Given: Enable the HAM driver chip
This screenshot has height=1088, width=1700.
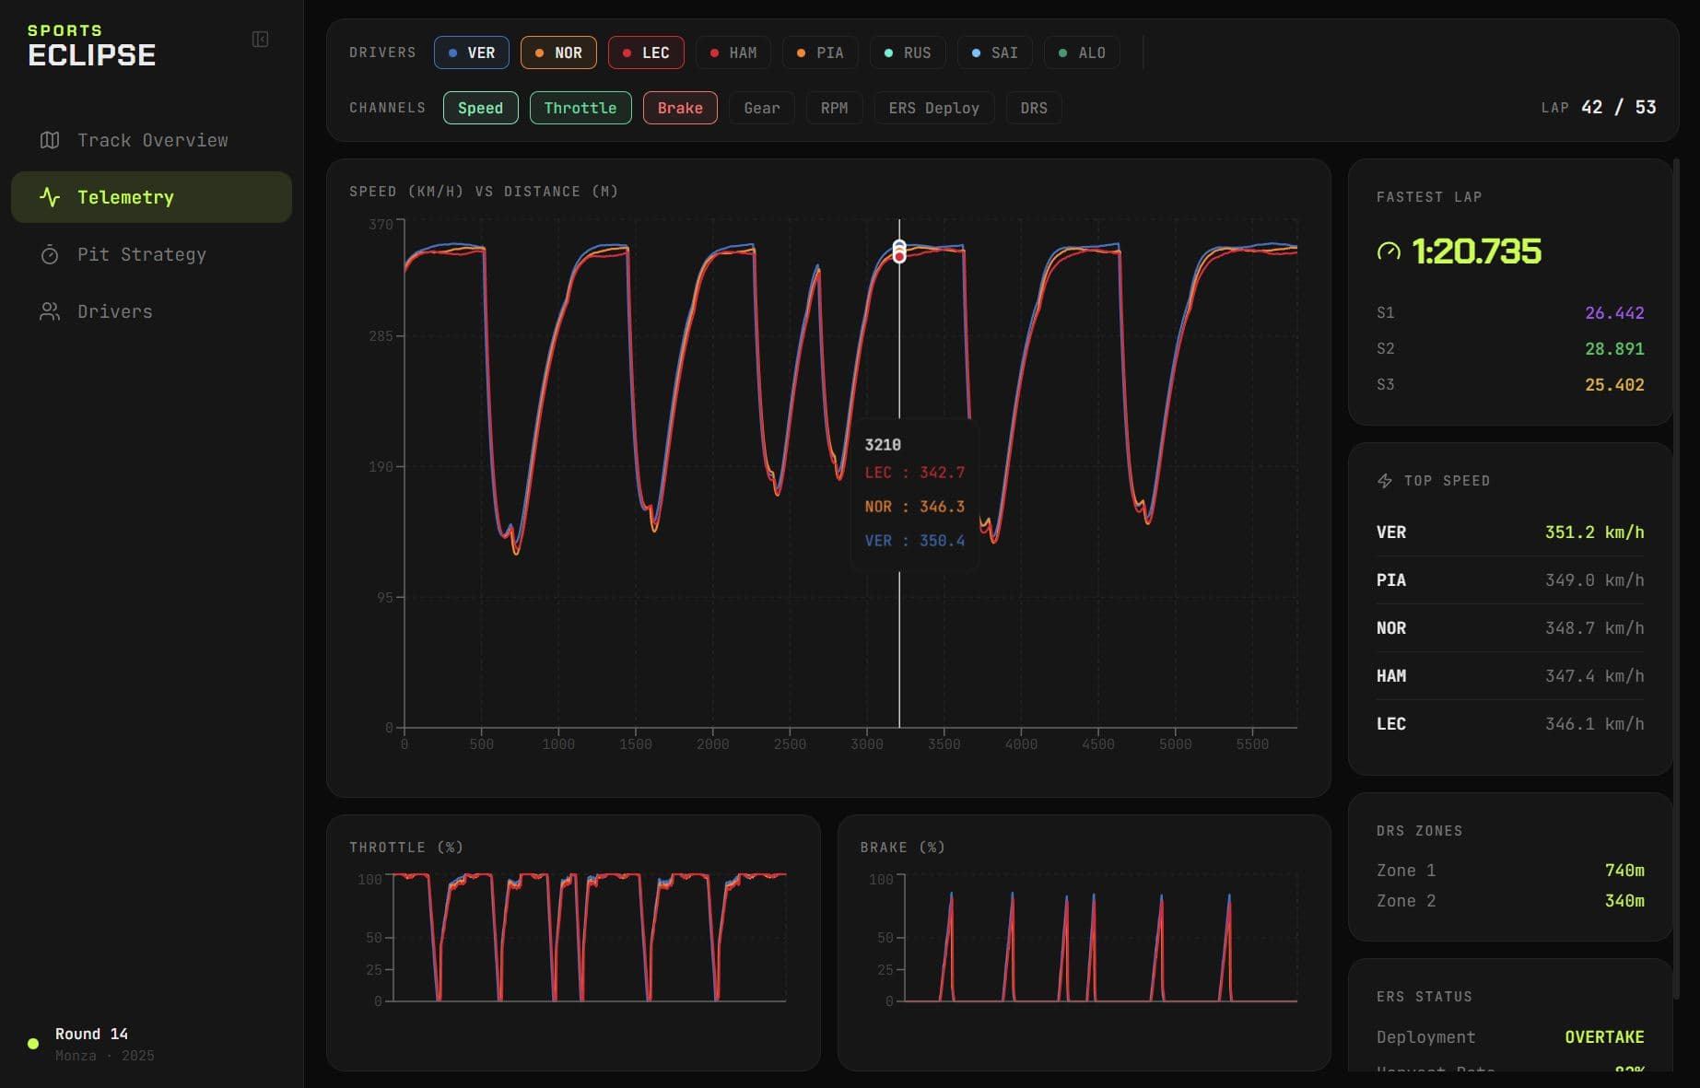Looking at the screenshot, I should (733, 53).
